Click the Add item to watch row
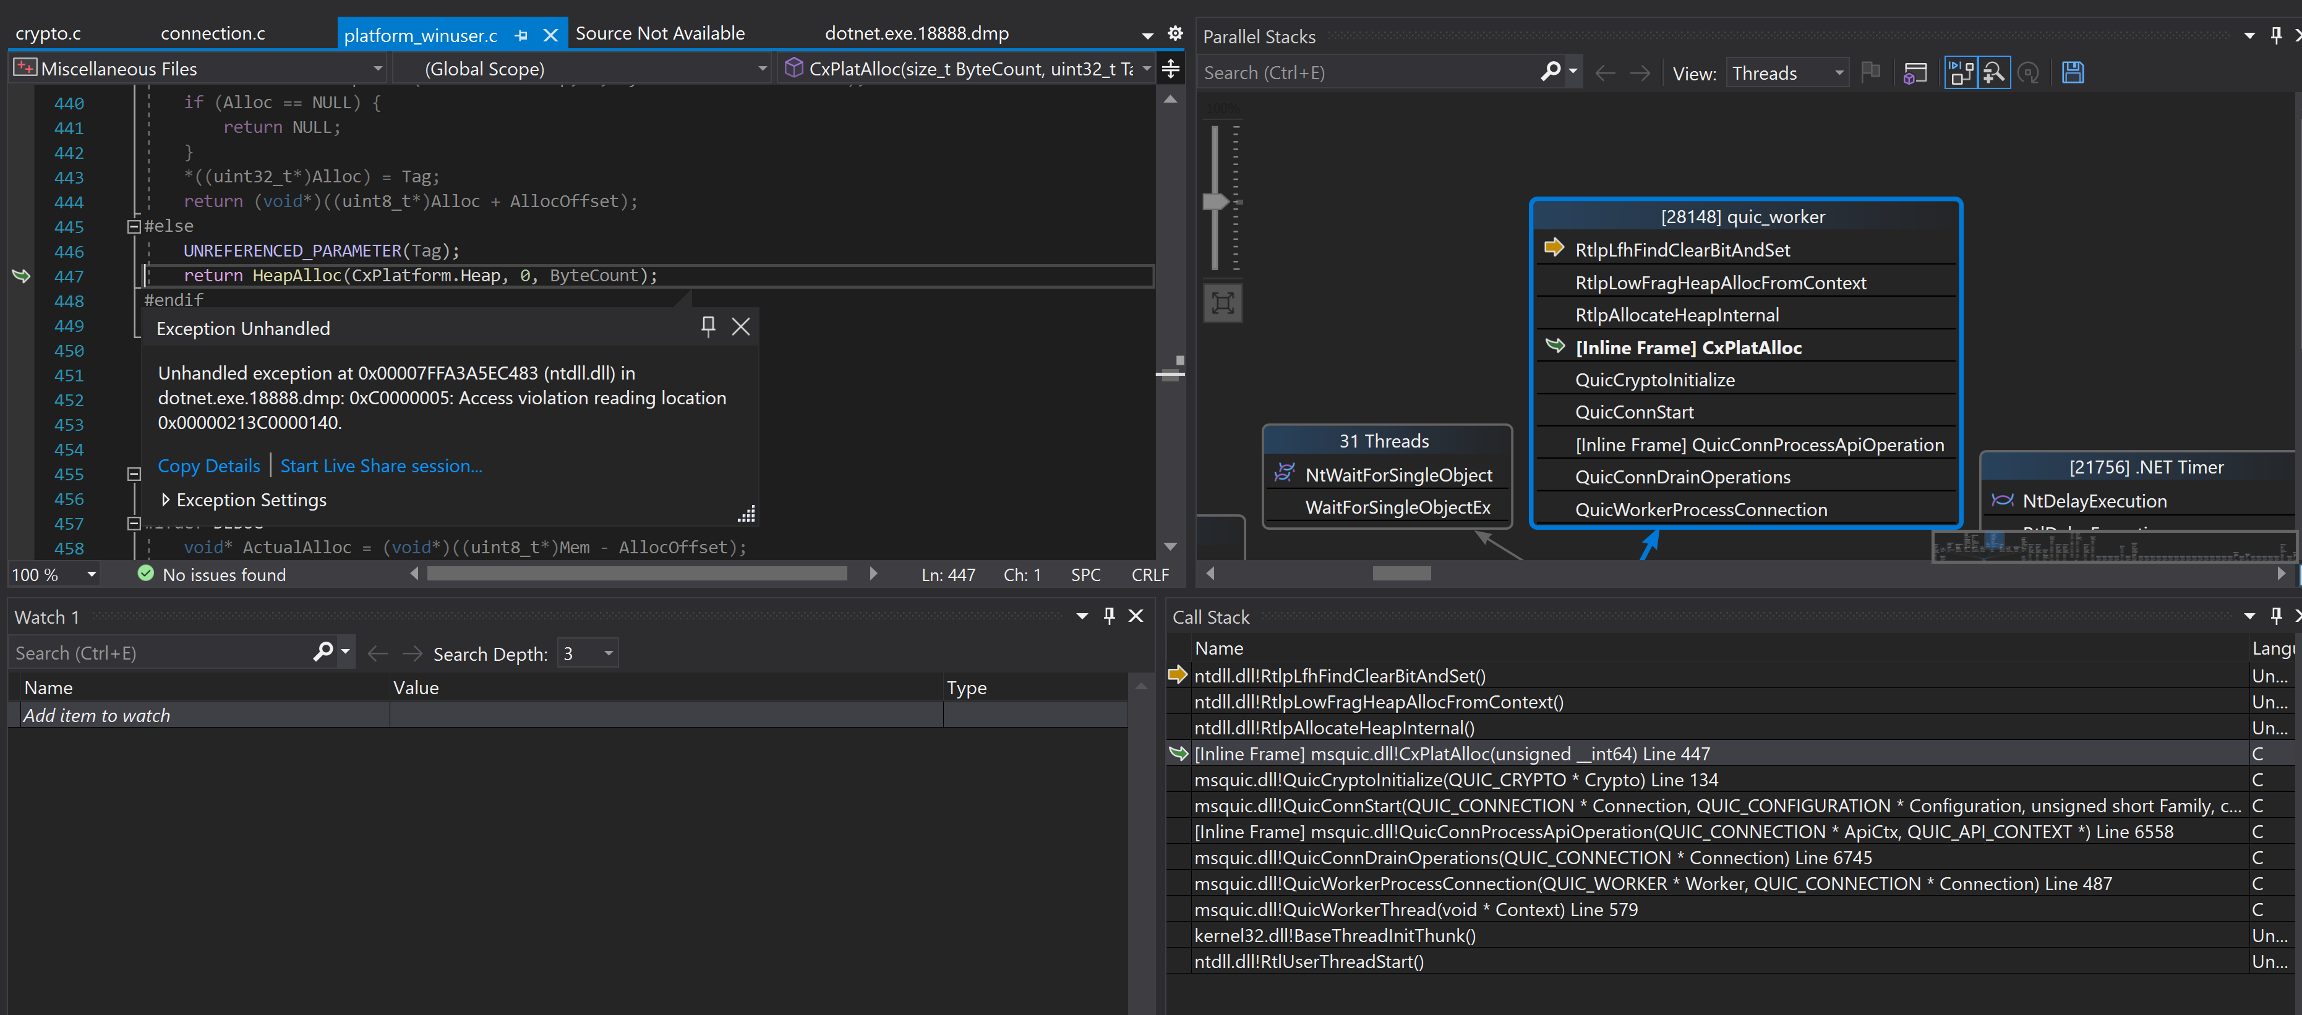The image size is (2302, 1015). (x=96, y=715)
